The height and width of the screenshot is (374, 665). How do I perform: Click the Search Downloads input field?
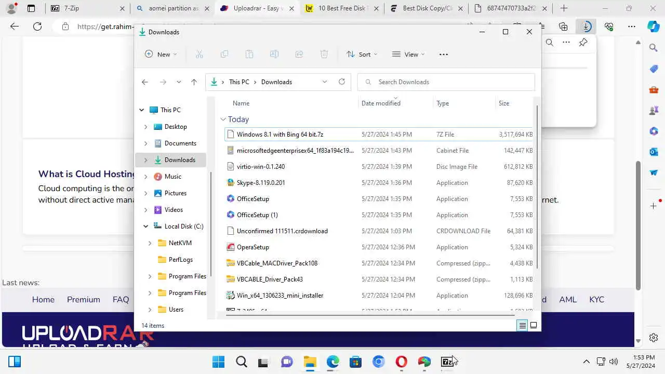446,82
